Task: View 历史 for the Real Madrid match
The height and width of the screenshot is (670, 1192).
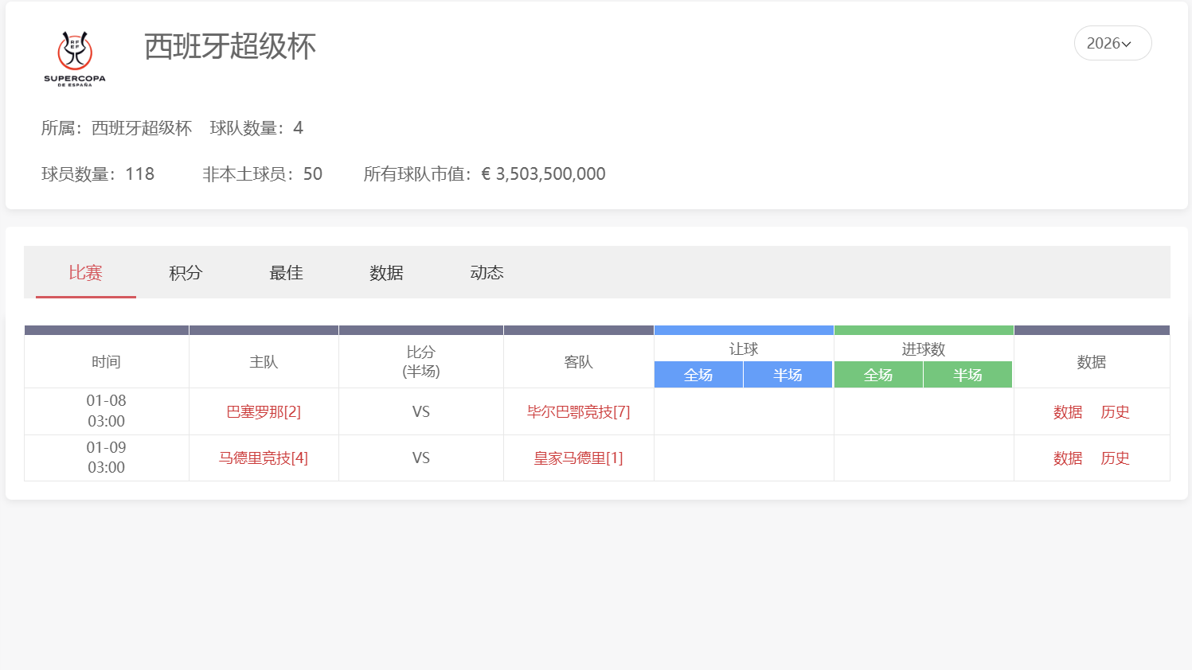Action: (1114, 458)
